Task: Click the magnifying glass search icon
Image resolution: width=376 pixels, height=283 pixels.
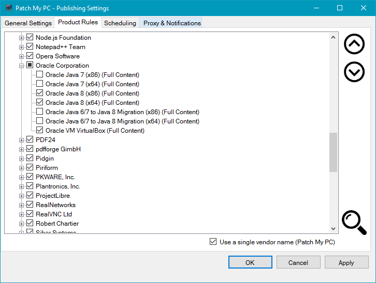Action: tap(354, 223)
